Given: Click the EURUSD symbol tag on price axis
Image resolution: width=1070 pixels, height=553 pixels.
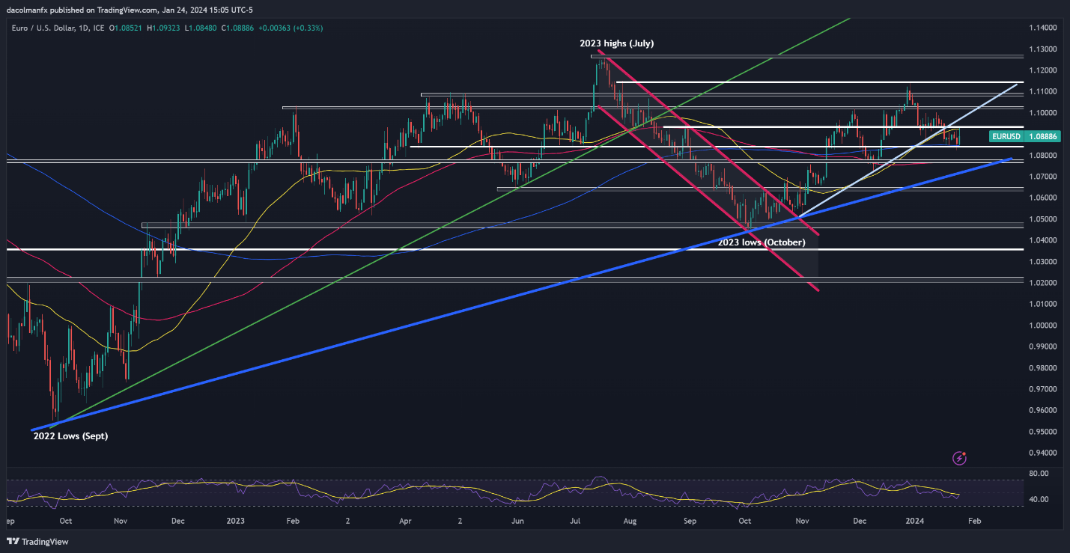Looking at the screenshot, I should coord(1005,136).
